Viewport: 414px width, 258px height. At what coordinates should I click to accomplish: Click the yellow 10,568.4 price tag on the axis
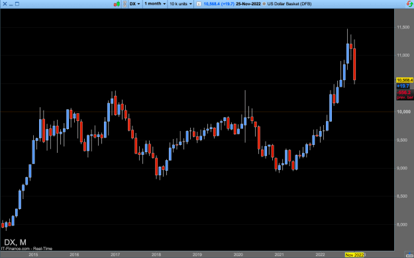pos(405,80)
